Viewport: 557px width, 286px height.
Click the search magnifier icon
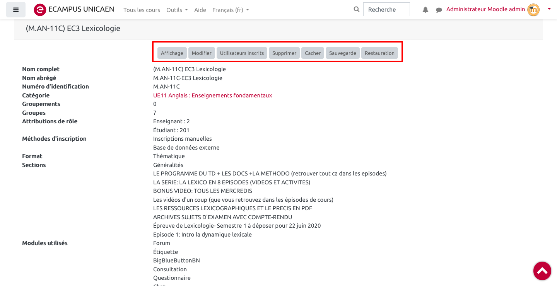click(356, 10)
